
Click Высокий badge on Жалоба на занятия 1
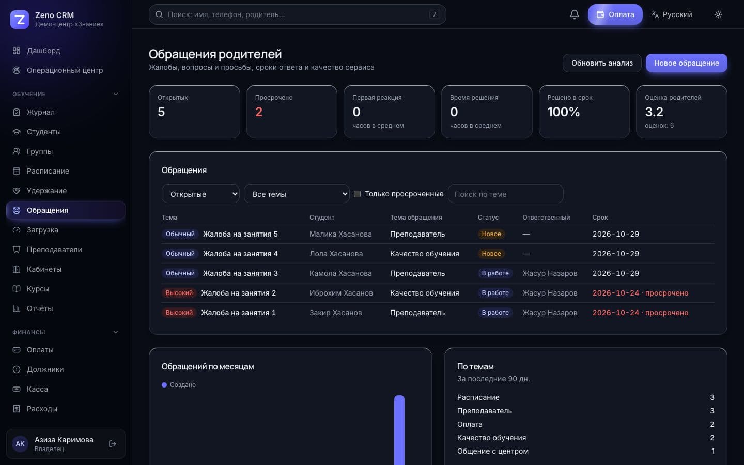[x=179, y=313]
